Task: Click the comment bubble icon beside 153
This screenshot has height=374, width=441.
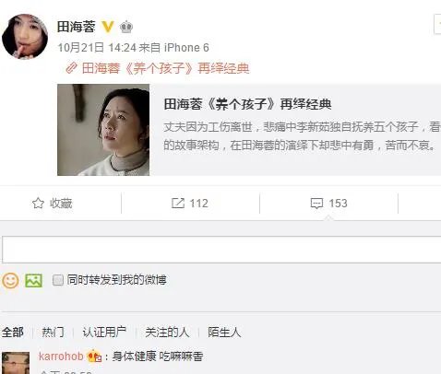Action: 316,204
